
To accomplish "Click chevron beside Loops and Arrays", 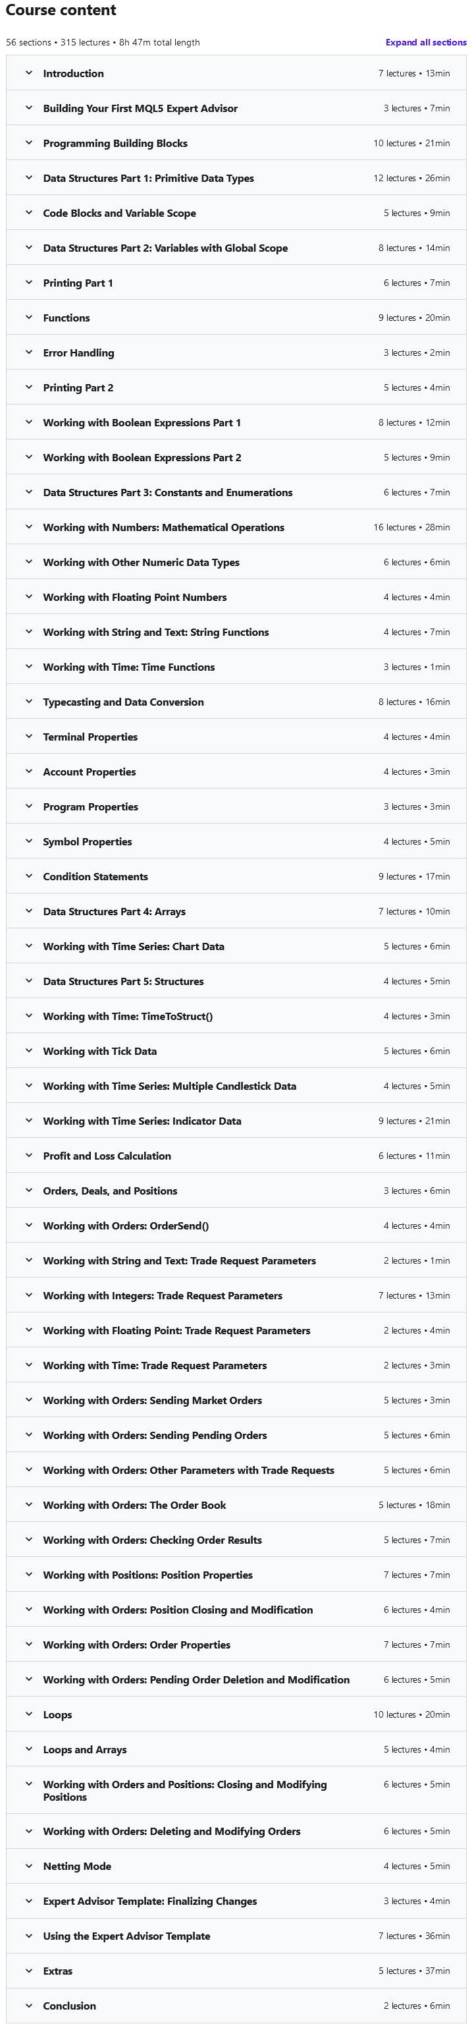I will click(29, 1749).
